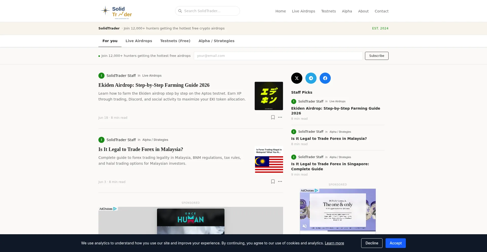
Task: Click the EST. 2024 text
Action: pos(380,28)
